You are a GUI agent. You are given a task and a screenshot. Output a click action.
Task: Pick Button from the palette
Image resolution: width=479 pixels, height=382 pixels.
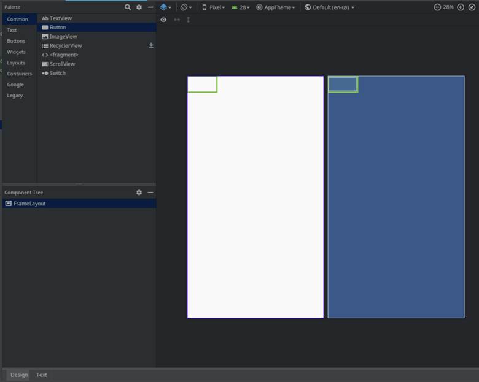(x=96, y=28)
